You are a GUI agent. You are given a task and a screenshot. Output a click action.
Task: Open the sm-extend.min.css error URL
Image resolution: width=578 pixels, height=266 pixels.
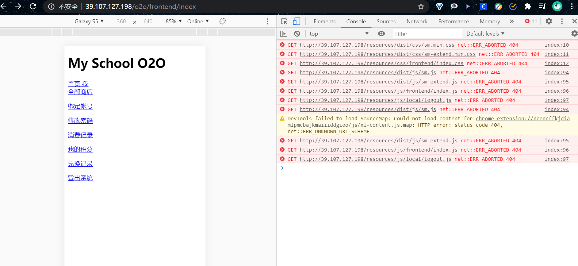pyautogui.click(x=388, y=54)
